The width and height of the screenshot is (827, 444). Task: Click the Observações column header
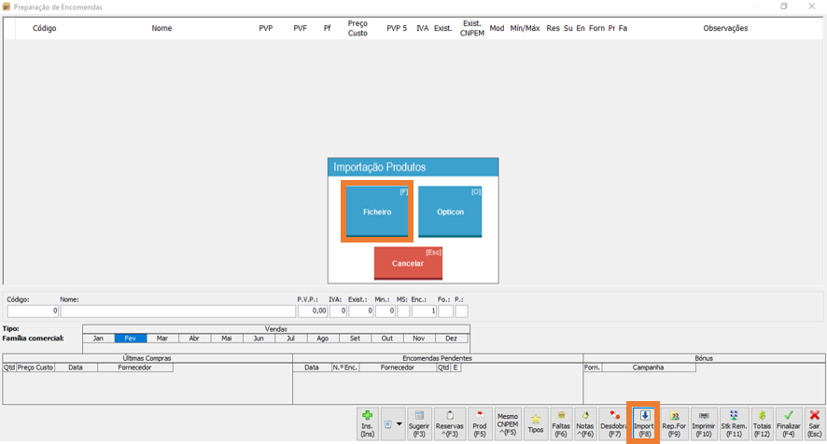click(x=725, y=29)
